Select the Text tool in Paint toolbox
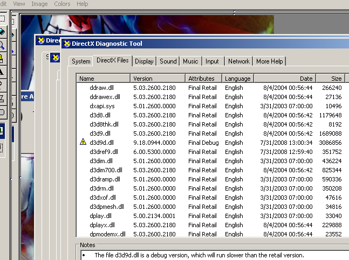 pos(2,71)
